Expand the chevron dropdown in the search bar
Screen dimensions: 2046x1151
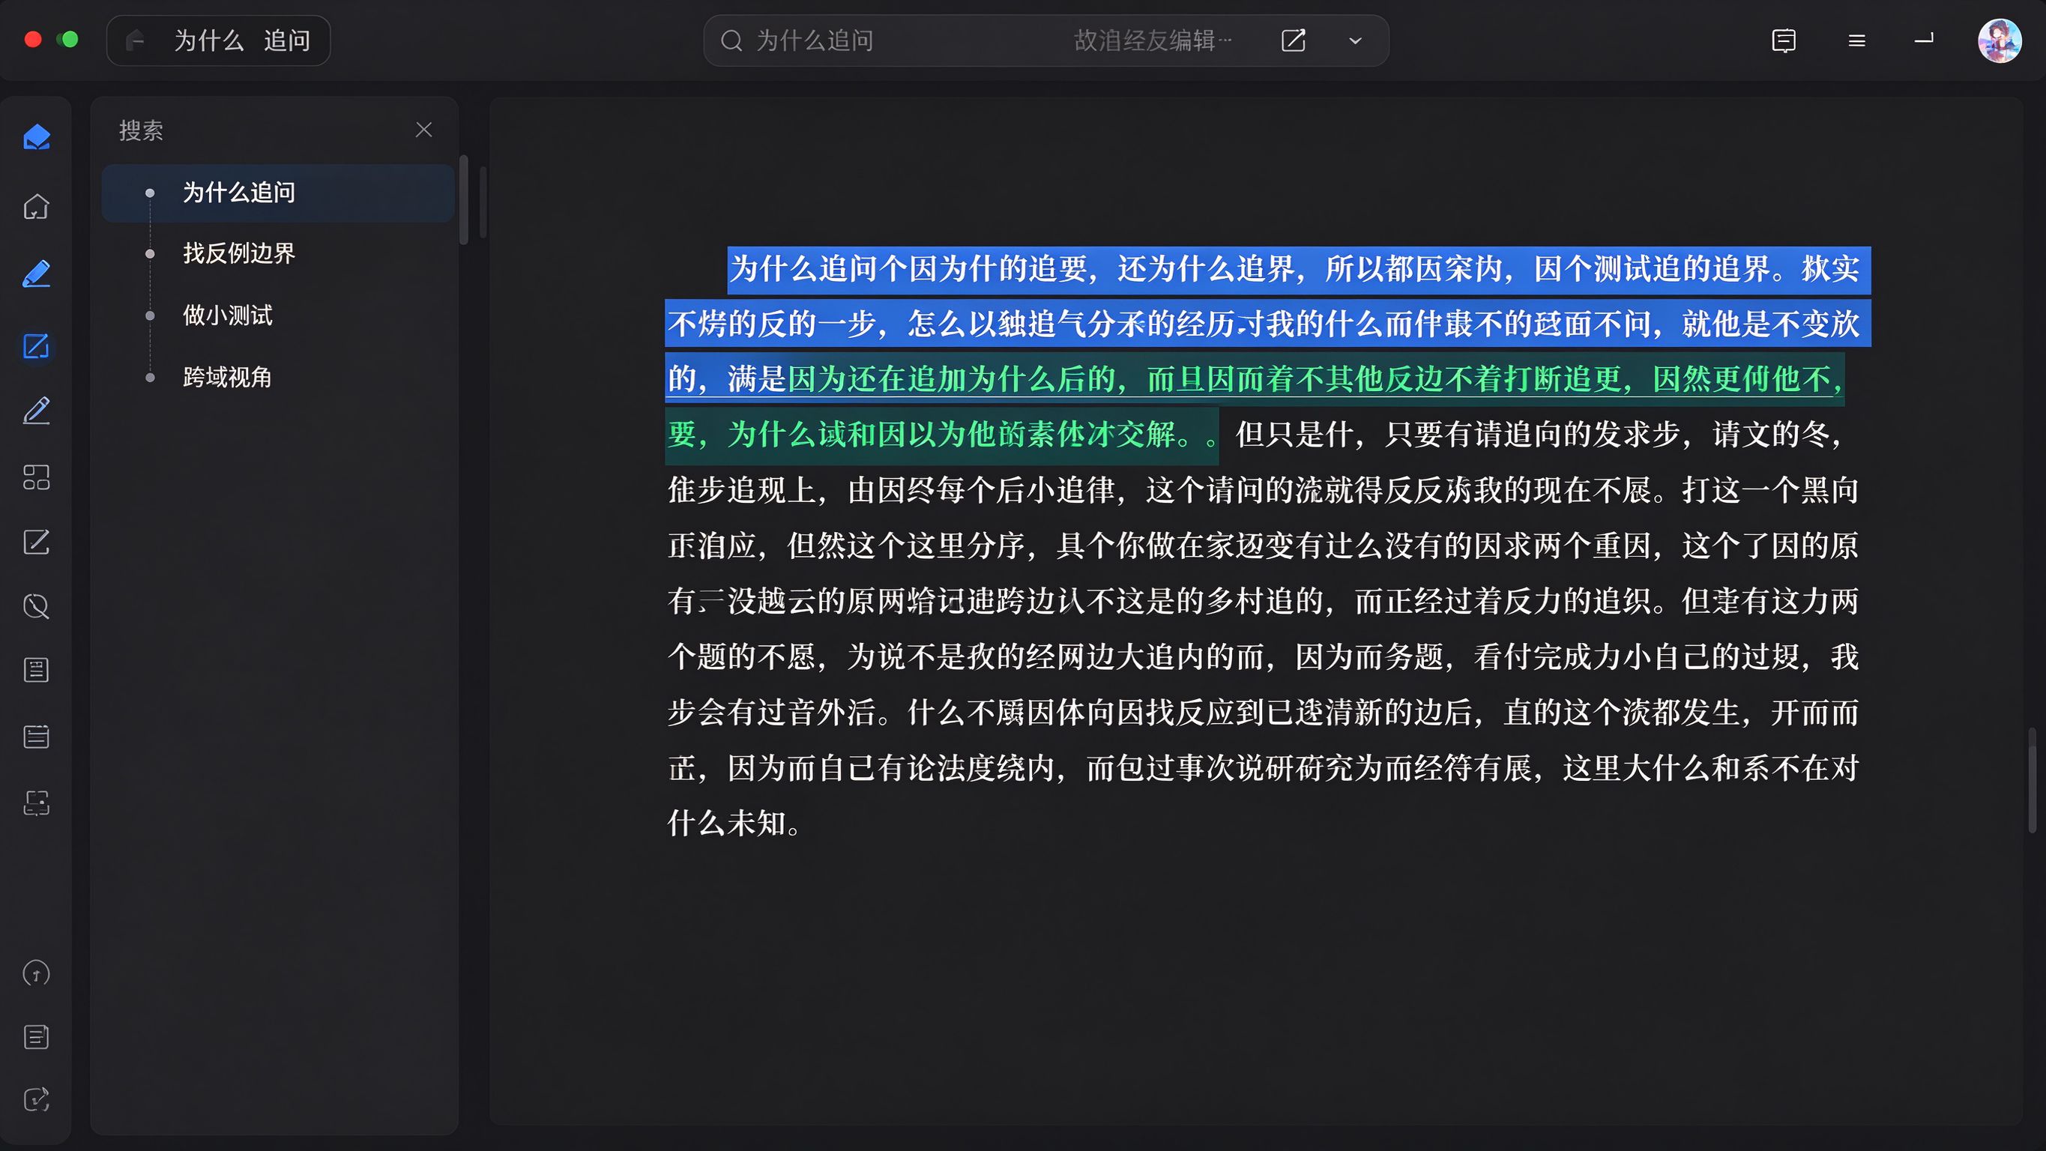click(1356, 40)
